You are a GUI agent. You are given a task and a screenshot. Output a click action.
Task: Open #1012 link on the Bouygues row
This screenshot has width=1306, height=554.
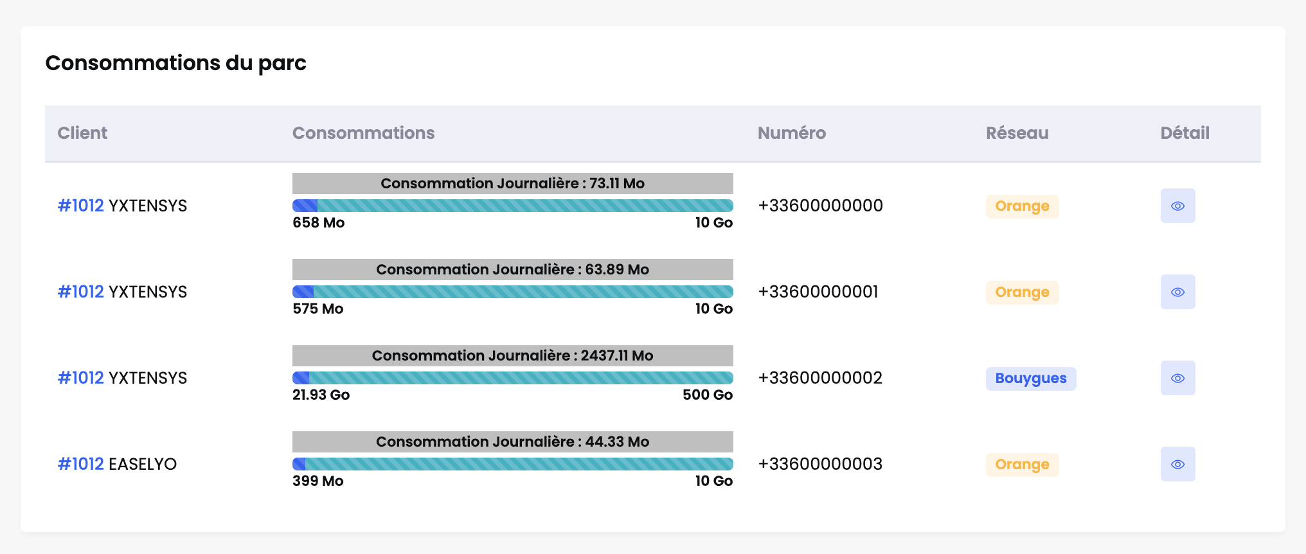(x=81, y=378)
